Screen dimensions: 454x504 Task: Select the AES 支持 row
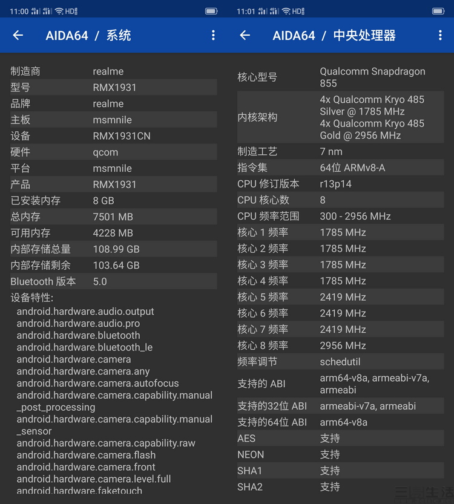340,438
